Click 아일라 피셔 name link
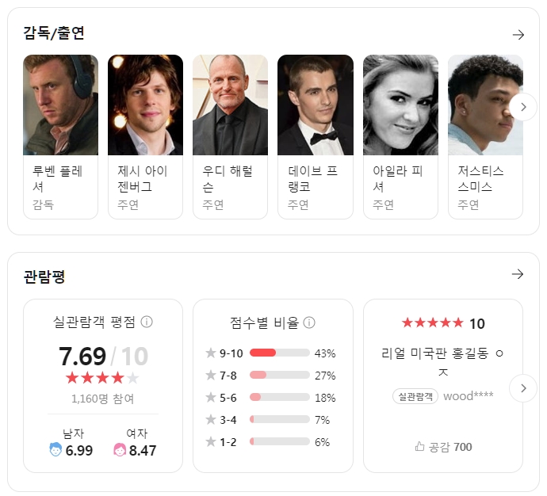This screenshot has height=496, width=547. tap(400, 178)
